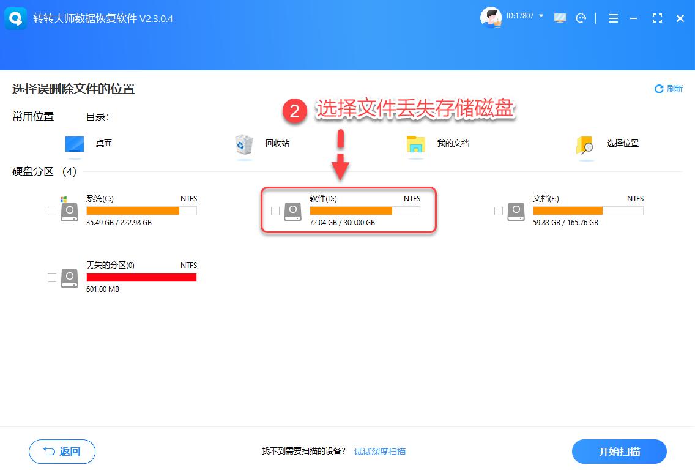Screen dimensions: 695x476
Task: Choose 我的文档 location label
Action: click(x=453, y=143)
